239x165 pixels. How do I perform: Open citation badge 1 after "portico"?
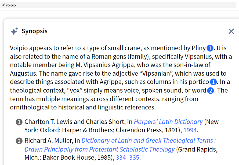pos(213,82)
